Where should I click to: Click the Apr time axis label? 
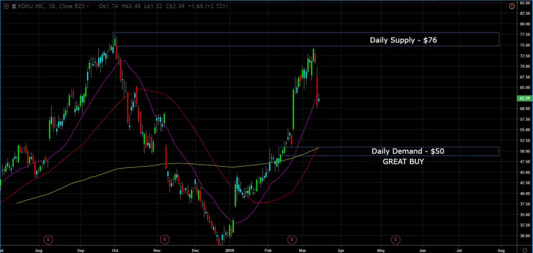(341, 250)
